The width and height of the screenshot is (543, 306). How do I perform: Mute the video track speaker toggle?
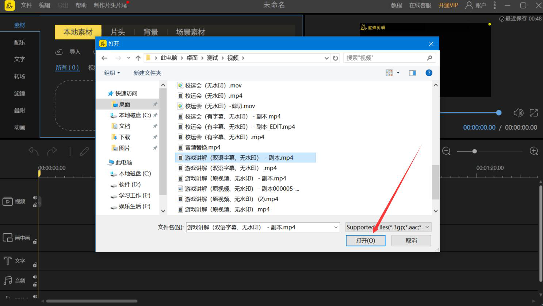35,198
